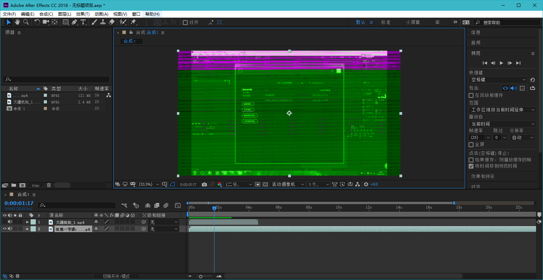
Task: Click the 8 bpc color depth button
Action: click(x=36, y=185)
